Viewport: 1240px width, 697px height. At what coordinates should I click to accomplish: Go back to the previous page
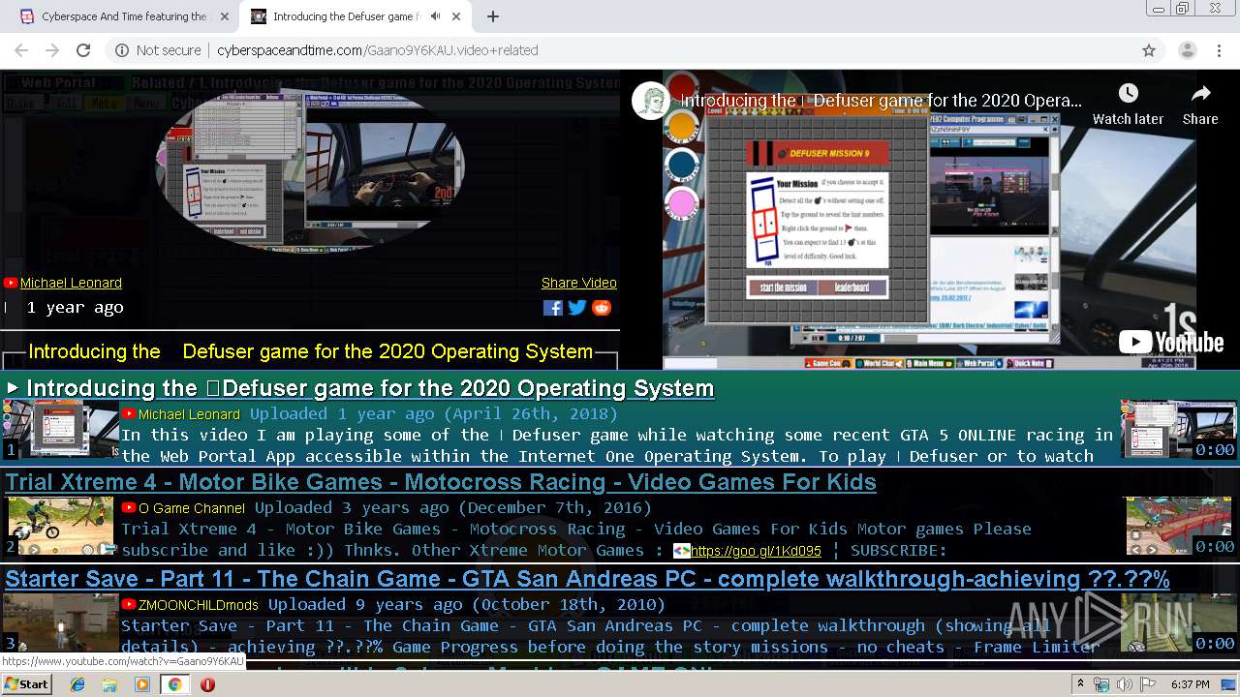coord(21,50)
